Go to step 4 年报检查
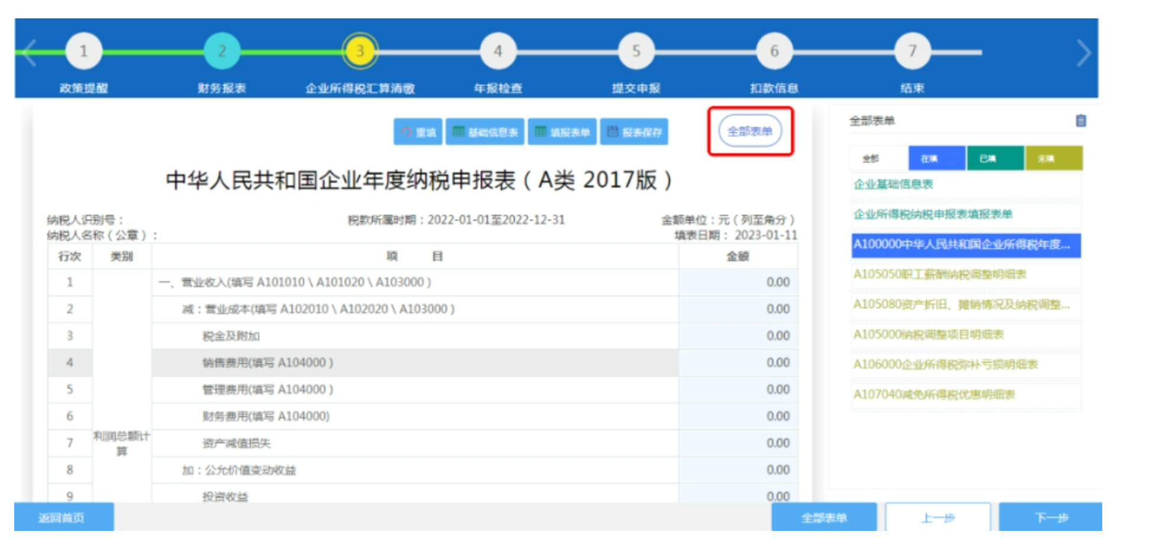Image resolution: width=1149 pixels, height=538 pixels. click(x=498, y=51)
